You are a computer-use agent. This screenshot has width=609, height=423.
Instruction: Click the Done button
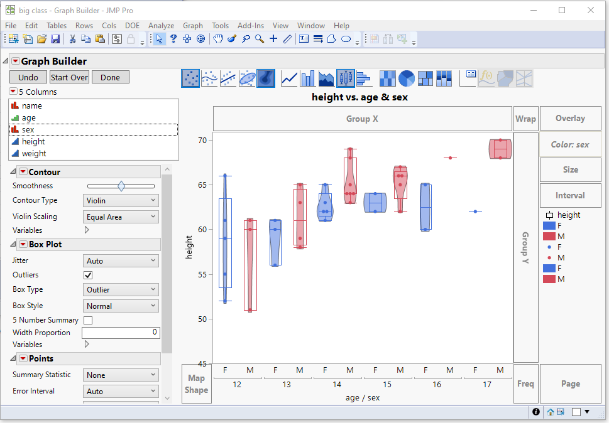110,77
